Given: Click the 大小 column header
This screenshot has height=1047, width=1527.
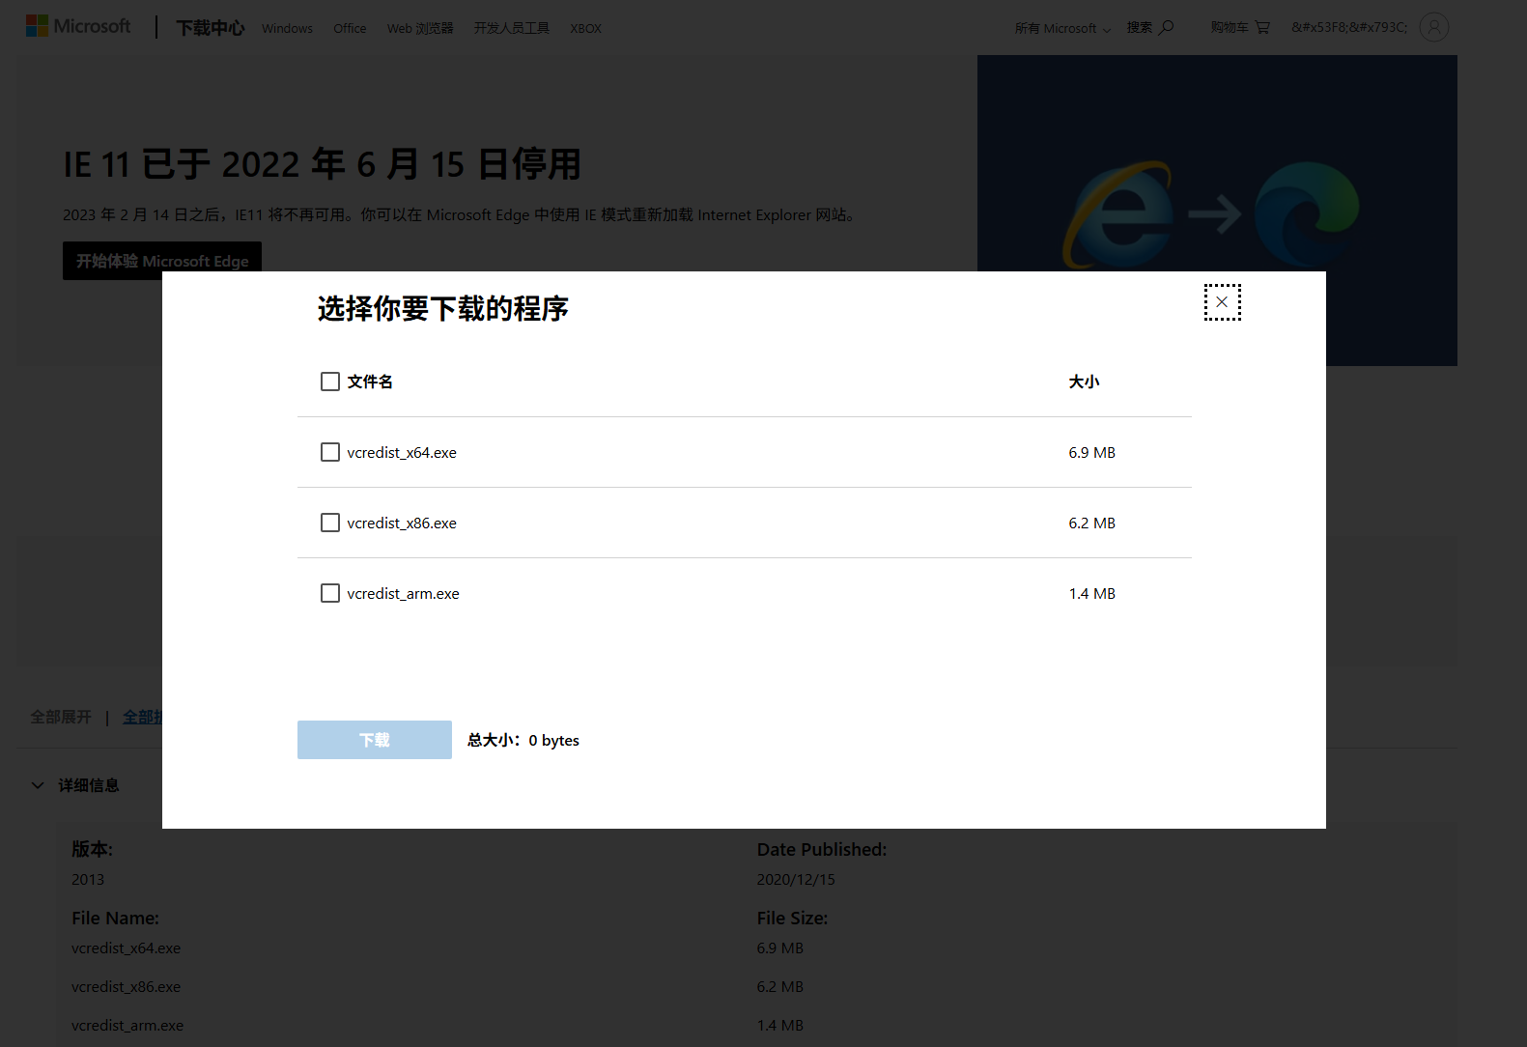Looking at the screenshot, I should pos(1084,382).
